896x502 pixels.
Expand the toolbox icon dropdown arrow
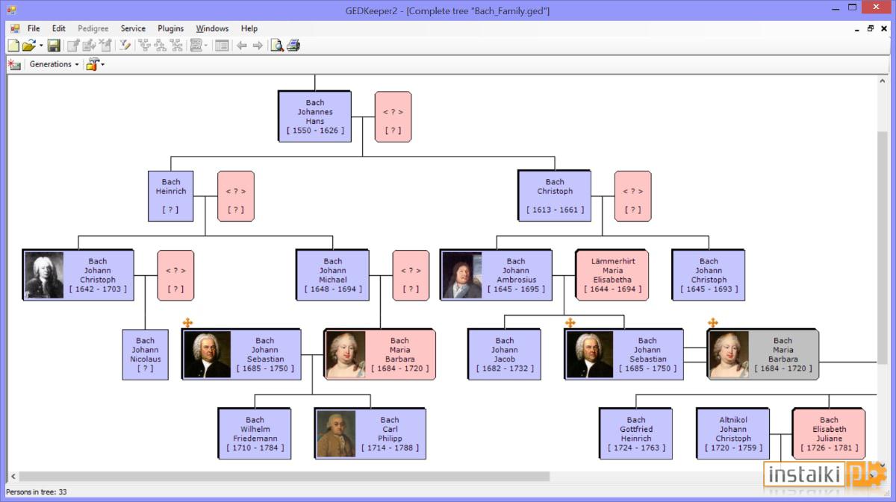click(103, 64)
